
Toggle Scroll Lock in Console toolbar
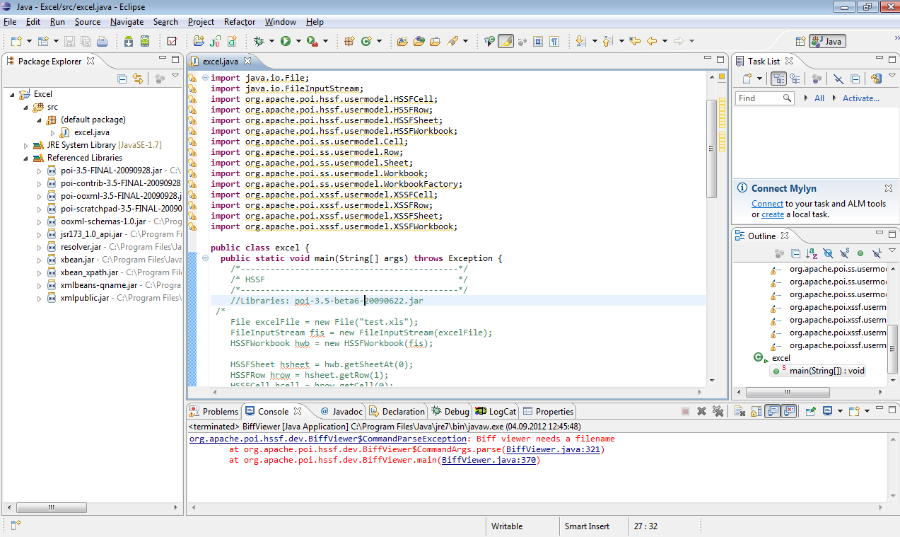(x=755, y=411)
